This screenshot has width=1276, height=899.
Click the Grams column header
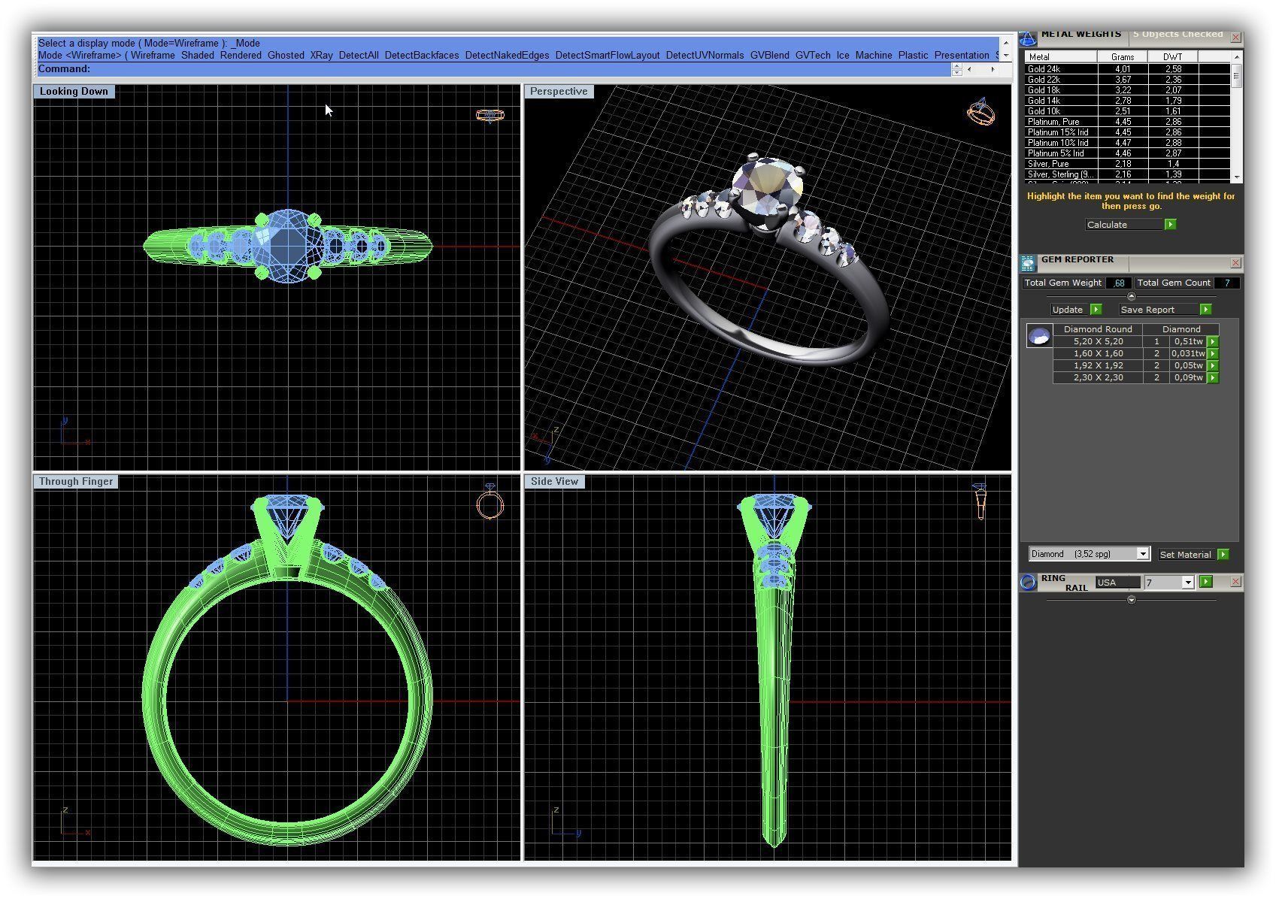[x=1122, y=57]
